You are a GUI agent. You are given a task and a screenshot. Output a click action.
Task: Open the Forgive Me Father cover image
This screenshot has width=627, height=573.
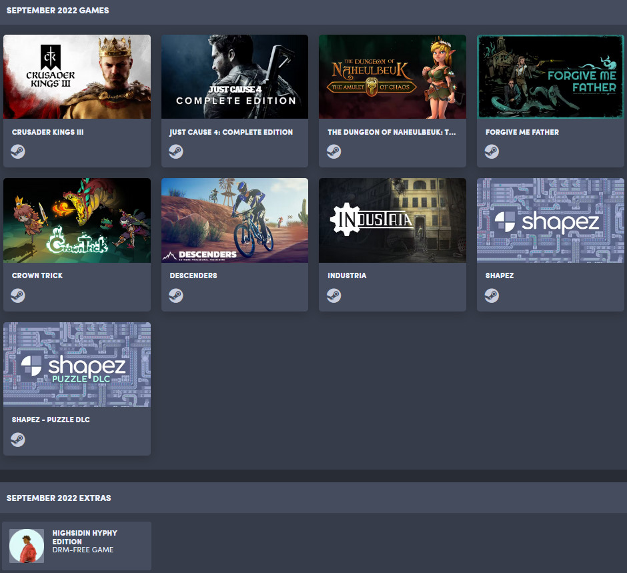point(550,77)
